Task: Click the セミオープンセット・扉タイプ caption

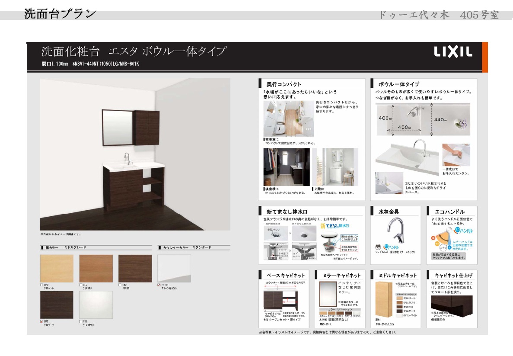Action: [x=282, y=320]
